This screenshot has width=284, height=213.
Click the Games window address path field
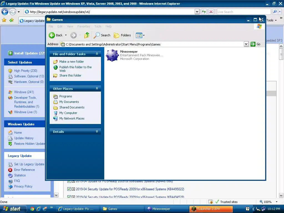click(152, 44)
